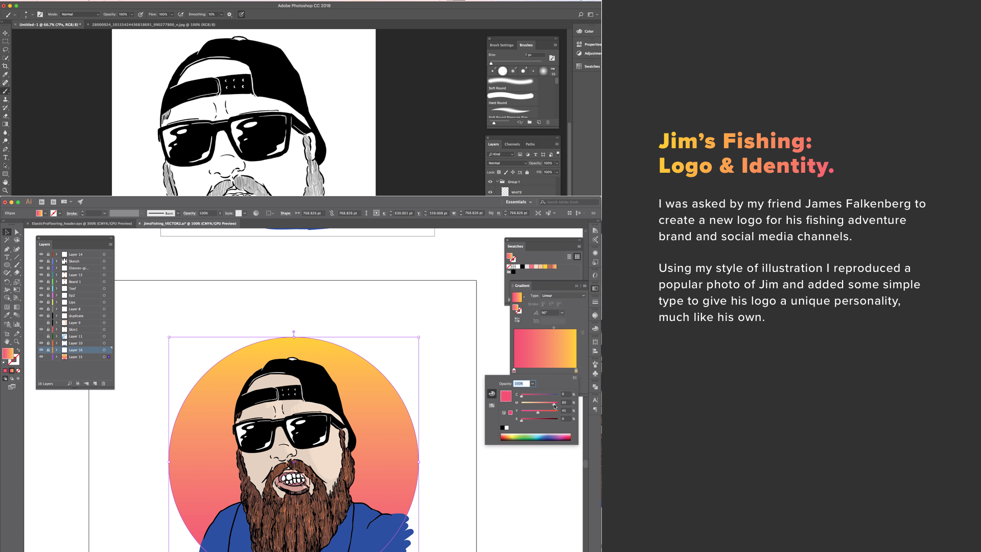Open the Essentials workspace switcher
Screen dimensions: 981x552
[519, 202]
